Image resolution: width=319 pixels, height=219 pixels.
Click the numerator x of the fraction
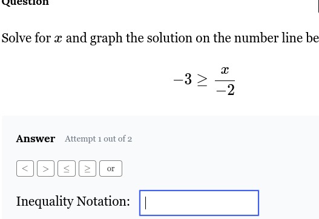pyautogui.click(x=225, y=70)
